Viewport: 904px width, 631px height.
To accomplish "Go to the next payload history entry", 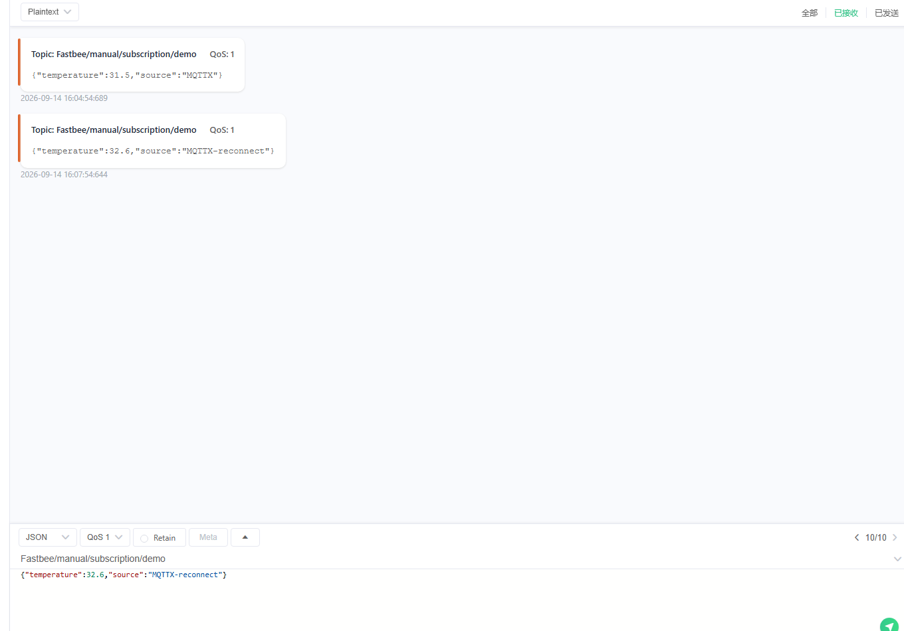I will coord(895,537).
